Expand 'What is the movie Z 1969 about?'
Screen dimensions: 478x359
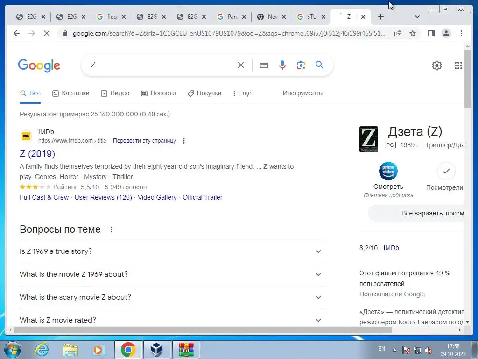click(172, 274)
